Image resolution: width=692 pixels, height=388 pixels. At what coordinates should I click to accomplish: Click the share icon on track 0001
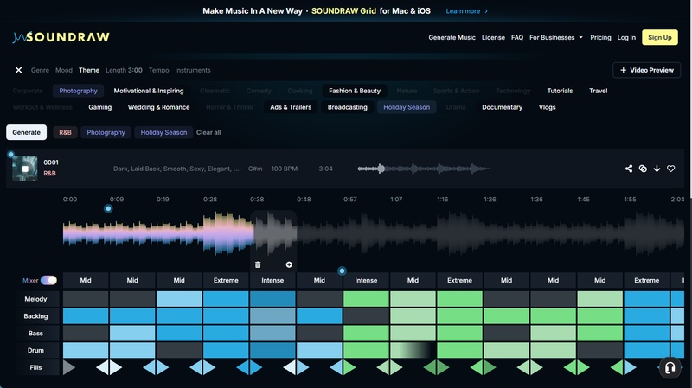pos(629,169)
